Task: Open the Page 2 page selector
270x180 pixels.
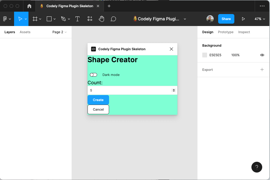Action: 59,32
